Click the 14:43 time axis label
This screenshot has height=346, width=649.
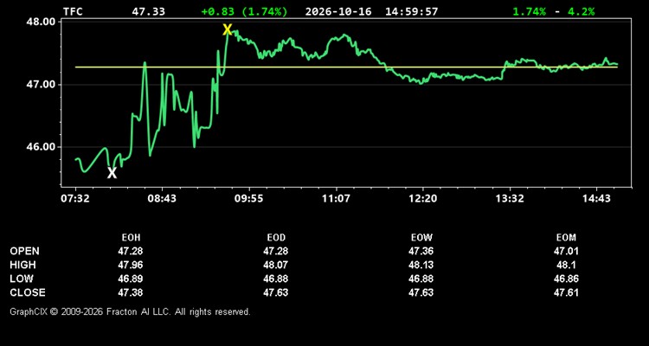tap(596, 199)
